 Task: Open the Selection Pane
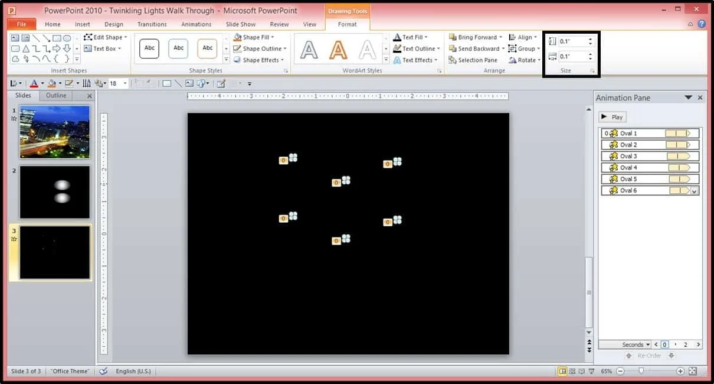click(473, 60)
